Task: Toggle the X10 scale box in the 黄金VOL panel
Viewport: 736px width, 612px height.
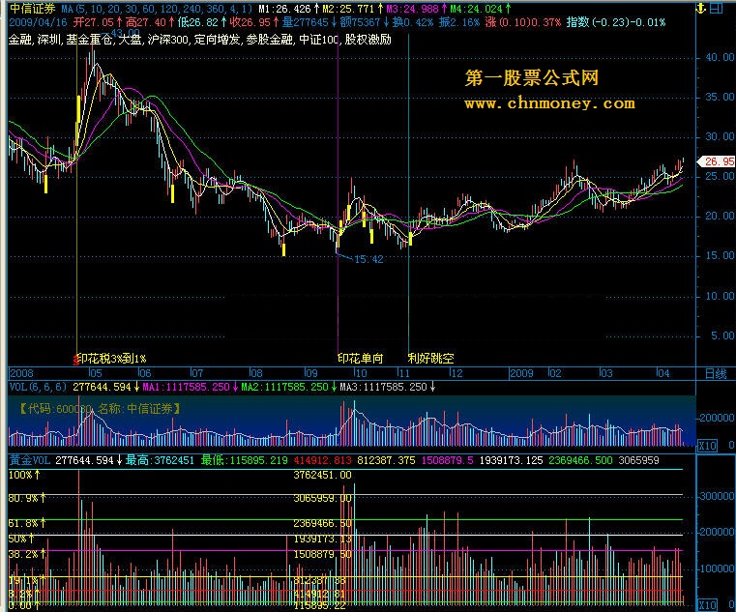Action: (x=707, y=605)
